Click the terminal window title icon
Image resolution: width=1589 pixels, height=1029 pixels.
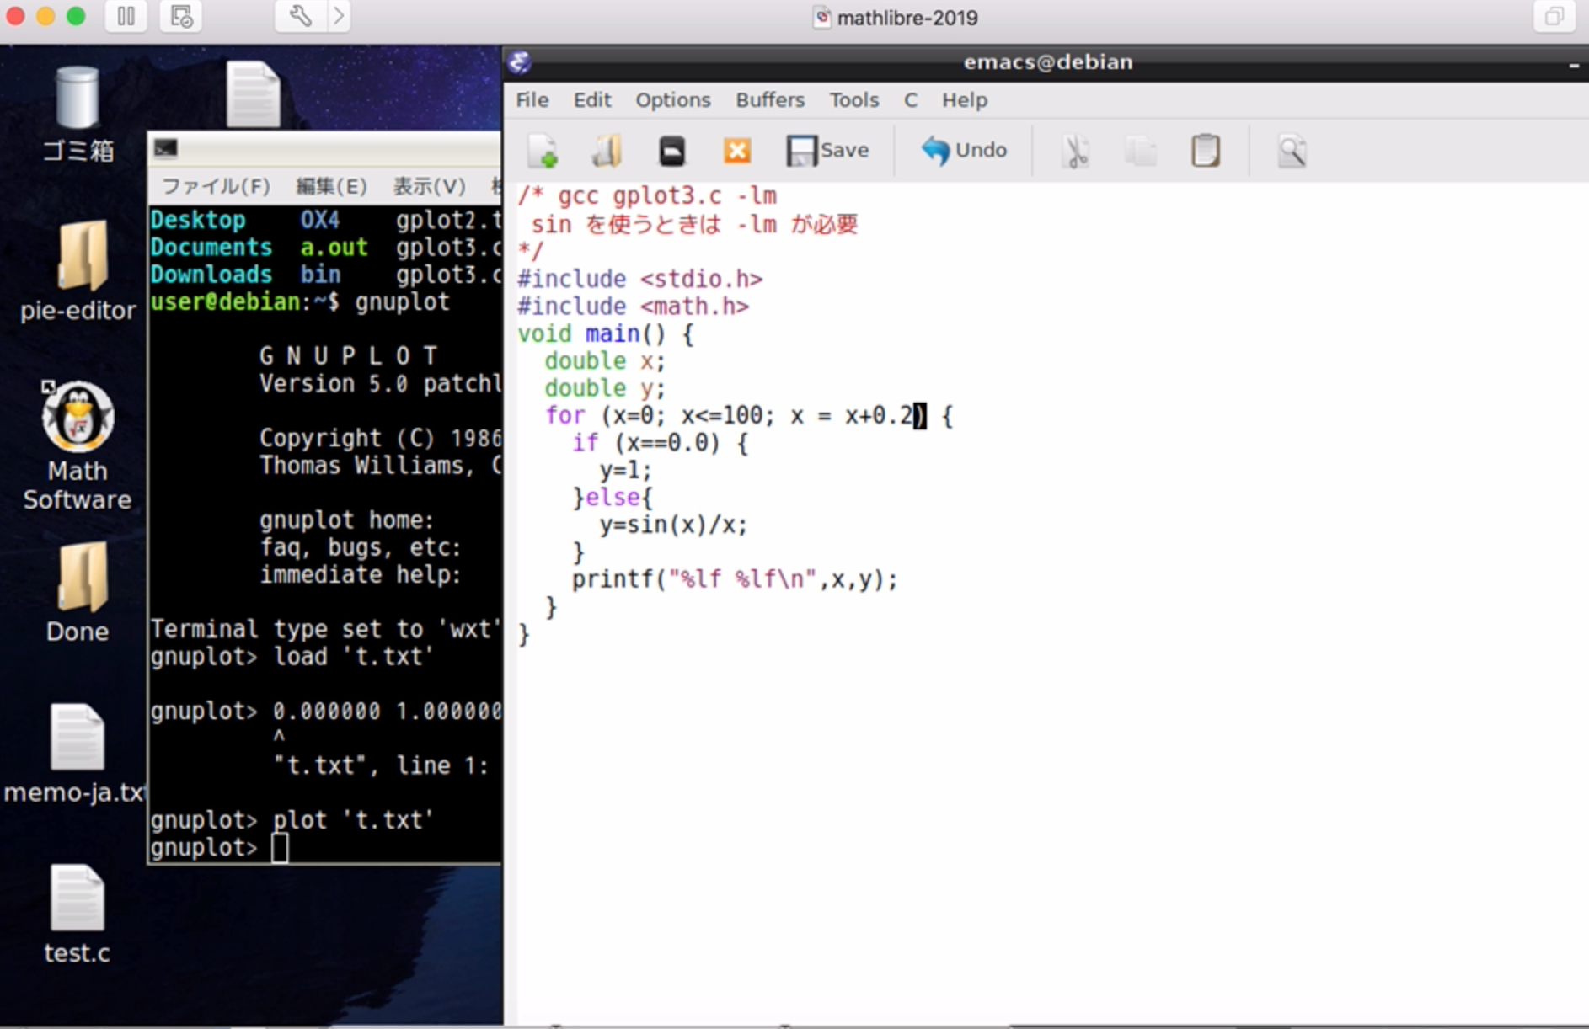[165, 149]
